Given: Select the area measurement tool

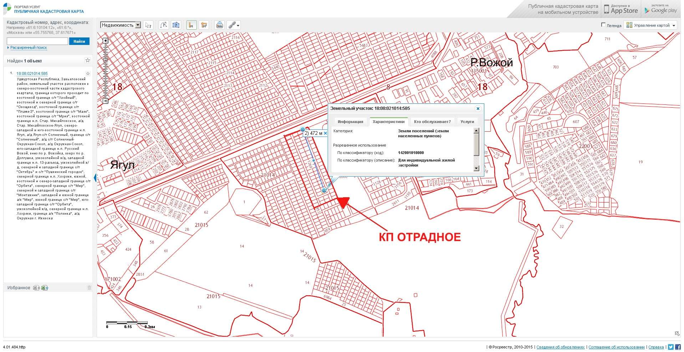Looking at the screenshot, I should click(x=204, y=25).
